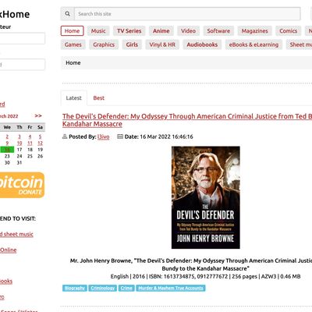Click the Devil's Defender book cover
Viewport: 312px width, 312px height.
point(206,197)
